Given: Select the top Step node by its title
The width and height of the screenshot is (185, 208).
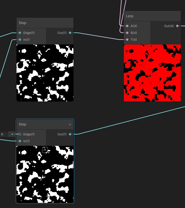Looking at the screenshot, I should (22, 23).
